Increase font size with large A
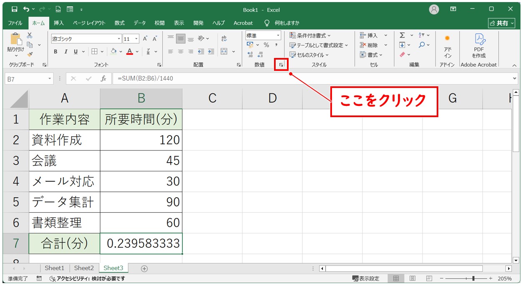This screenshot has height=286, width=523. [x=145, y=39]
